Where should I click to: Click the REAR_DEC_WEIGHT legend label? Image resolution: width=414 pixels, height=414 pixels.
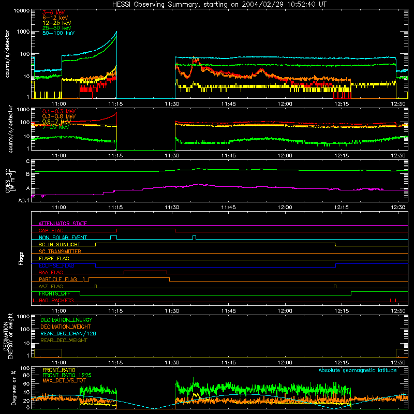[64, 341]
